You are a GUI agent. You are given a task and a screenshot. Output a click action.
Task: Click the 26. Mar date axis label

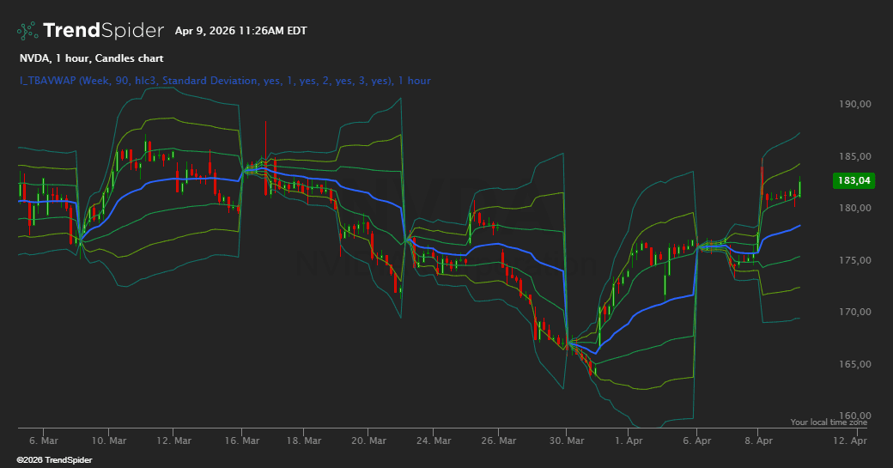point(498,441)
